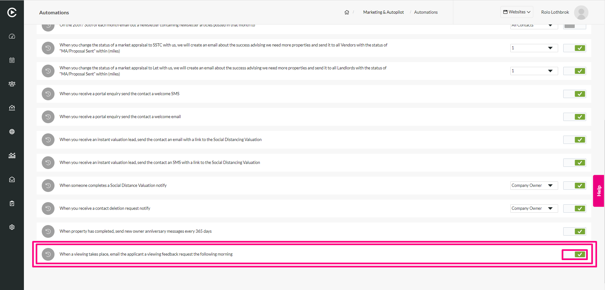Go to home via breadcrumb house icon
Screen dimensions: 605x290
[x=347, y=12]
